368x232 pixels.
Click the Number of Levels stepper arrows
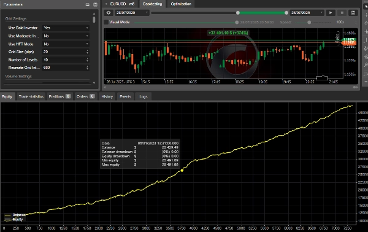87,60
